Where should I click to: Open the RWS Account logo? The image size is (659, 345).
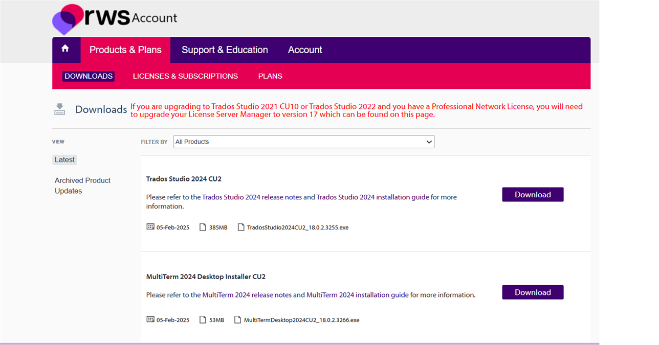coord(115,19)
